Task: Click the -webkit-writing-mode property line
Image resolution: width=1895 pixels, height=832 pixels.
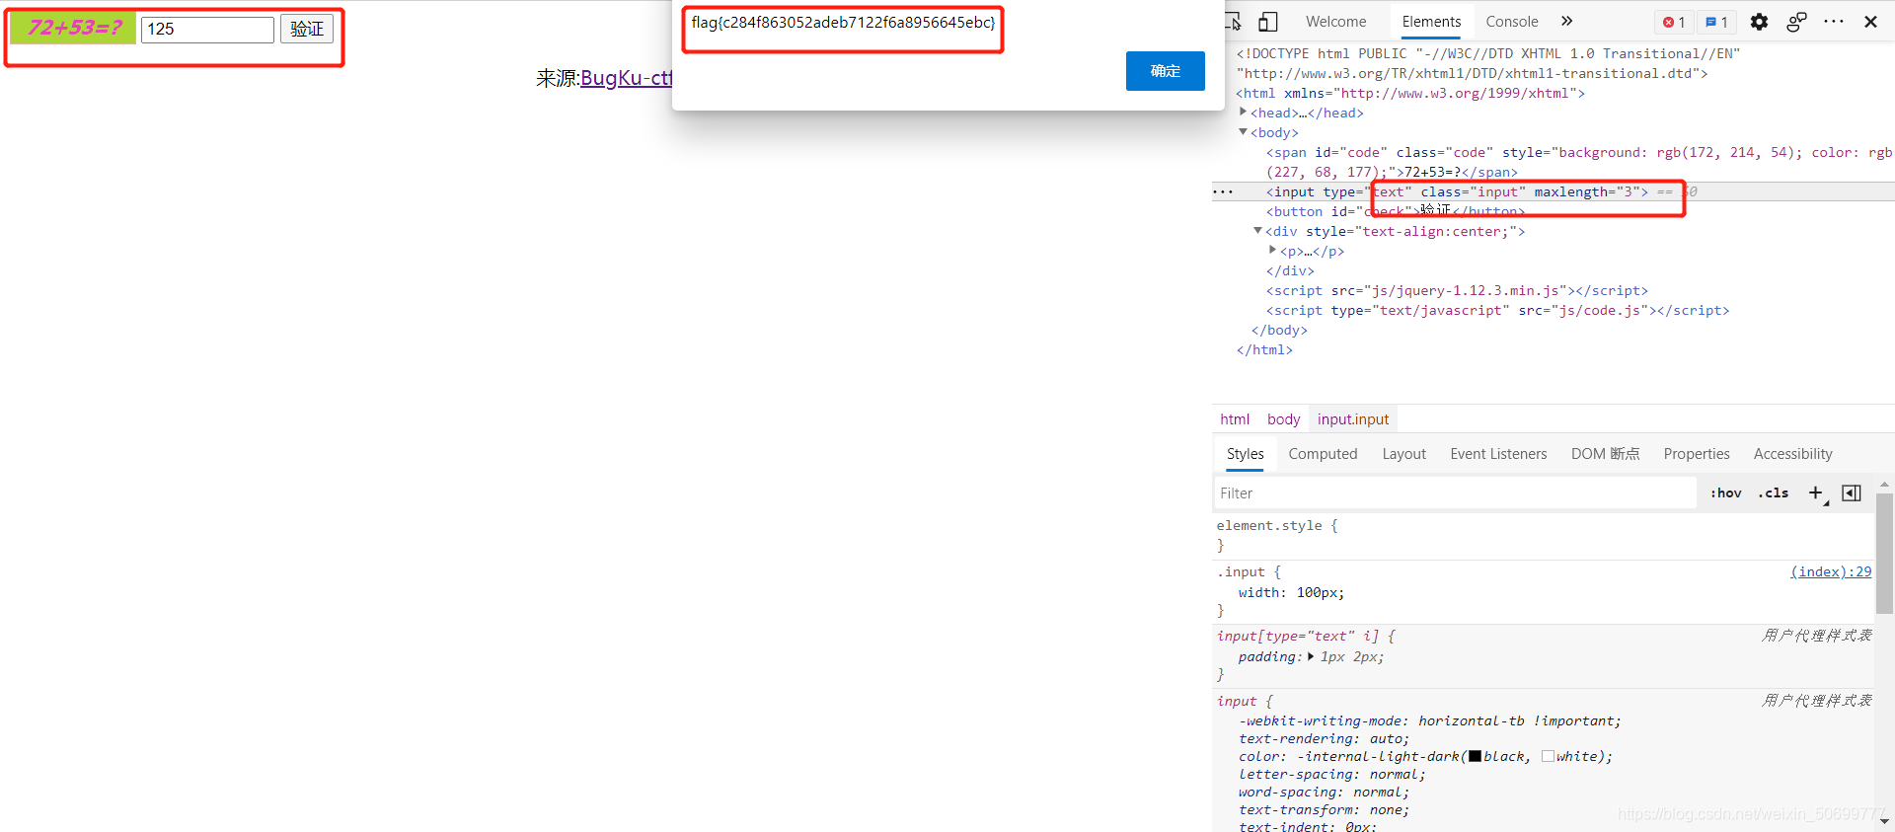Action: 1429,720
